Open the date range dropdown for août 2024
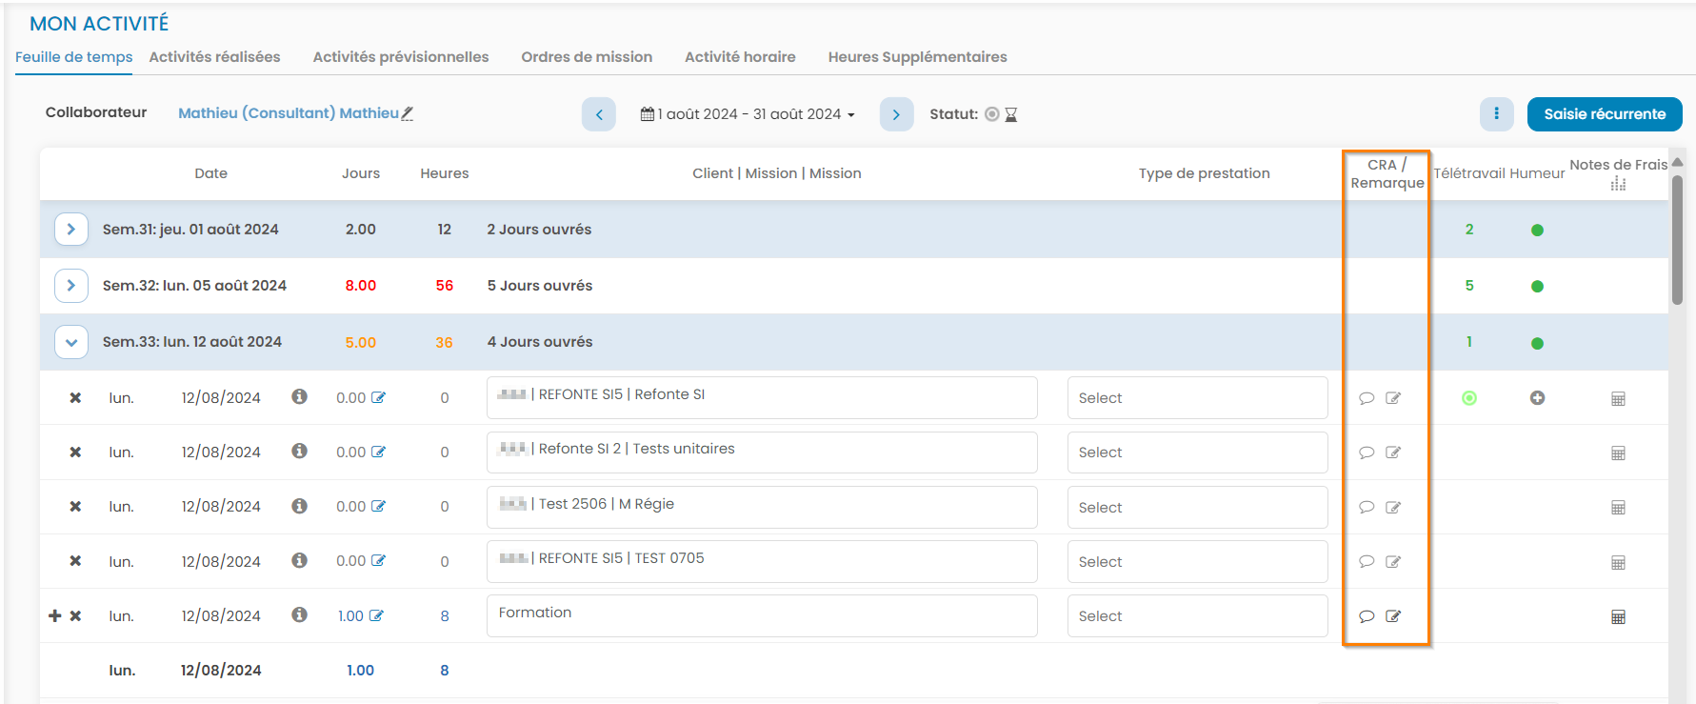This screenshot has width=1696, height=704. point(748,114)
